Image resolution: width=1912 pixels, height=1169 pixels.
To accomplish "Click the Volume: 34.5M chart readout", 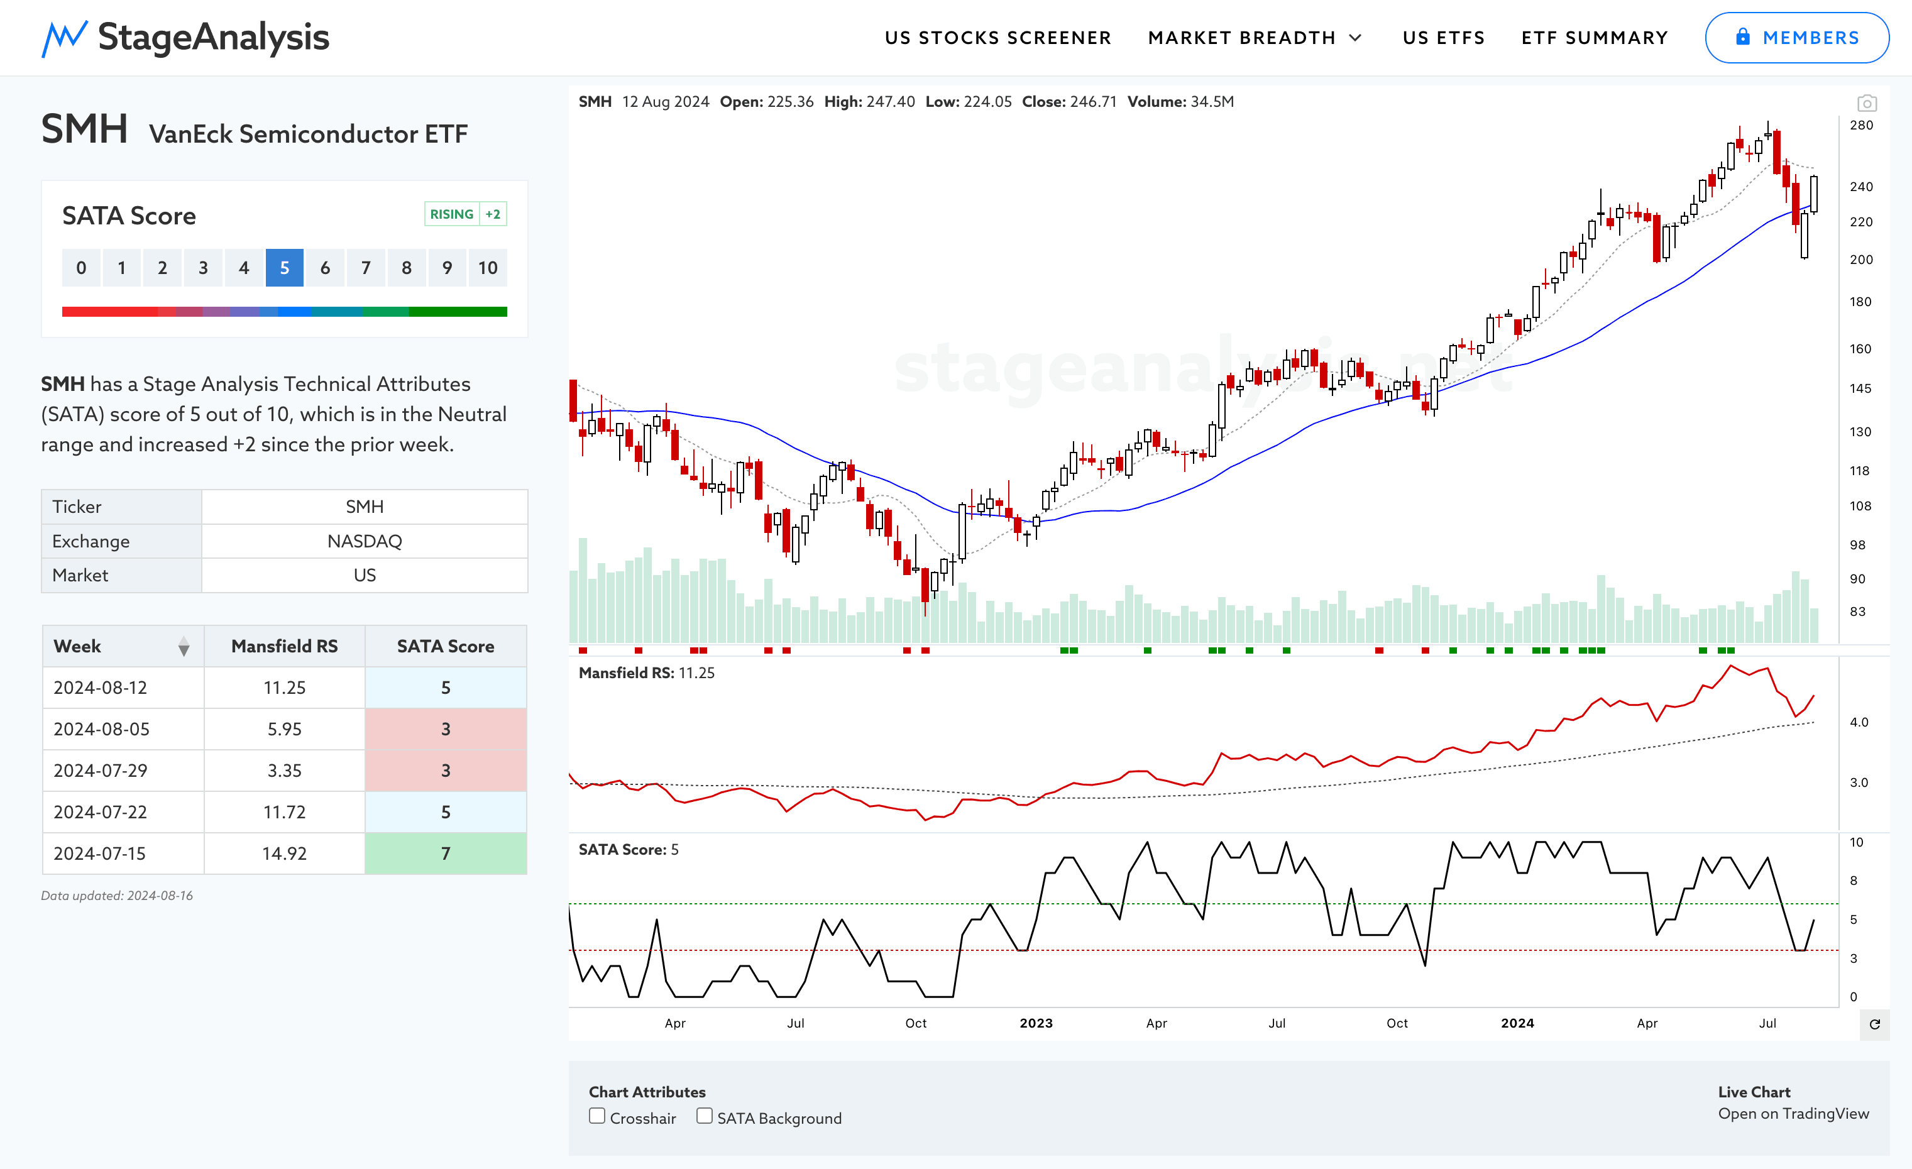I will [x=1180, y=102].
